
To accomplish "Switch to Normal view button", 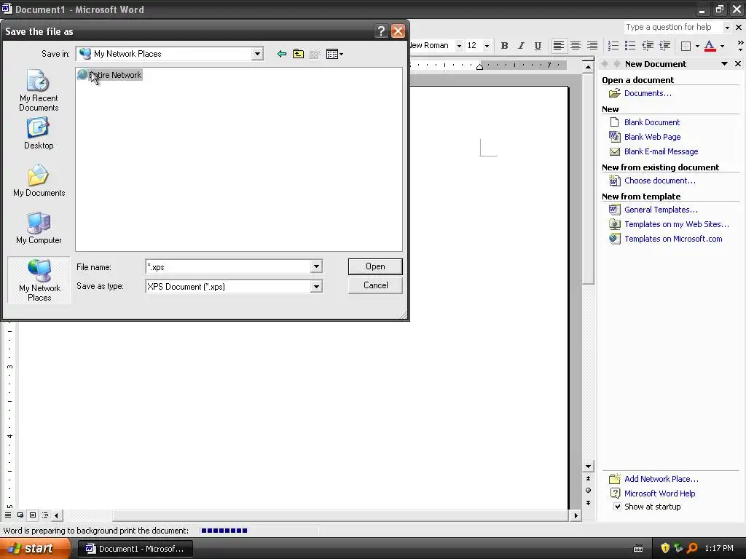I will coord(8,515).
